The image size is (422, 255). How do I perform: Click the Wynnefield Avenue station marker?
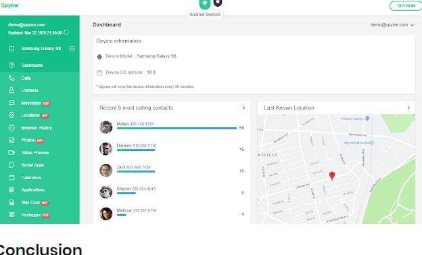tap(372, 143)
